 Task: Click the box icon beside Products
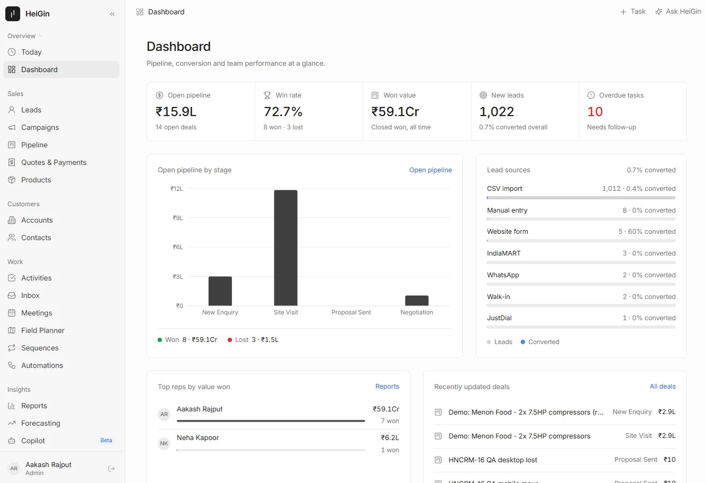[12, 180]
